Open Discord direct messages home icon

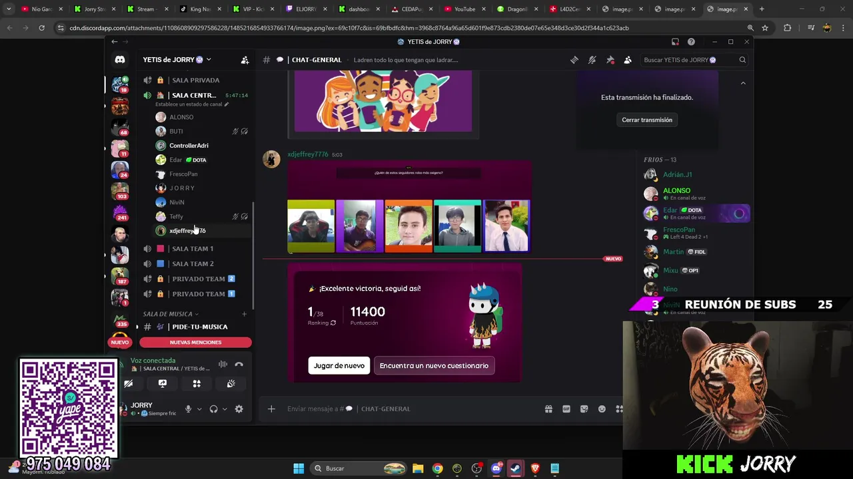120,60
